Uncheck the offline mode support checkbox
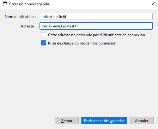Viewport: 158px width, 129px height. pos(44,43)
